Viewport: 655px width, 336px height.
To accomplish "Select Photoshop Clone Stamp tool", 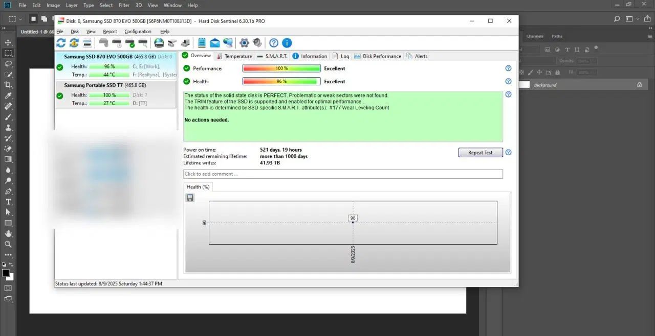I will (8, 128).
